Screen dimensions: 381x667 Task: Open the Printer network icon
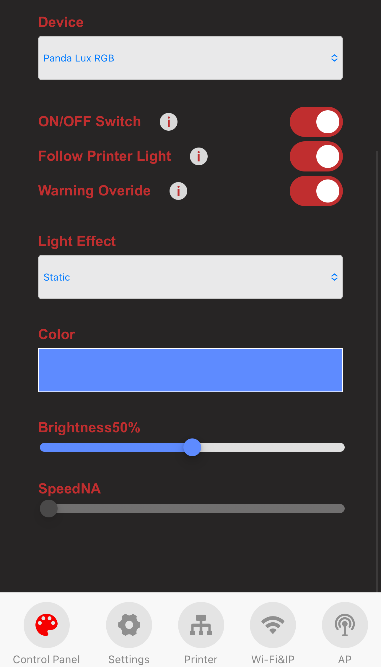[201, 625]
